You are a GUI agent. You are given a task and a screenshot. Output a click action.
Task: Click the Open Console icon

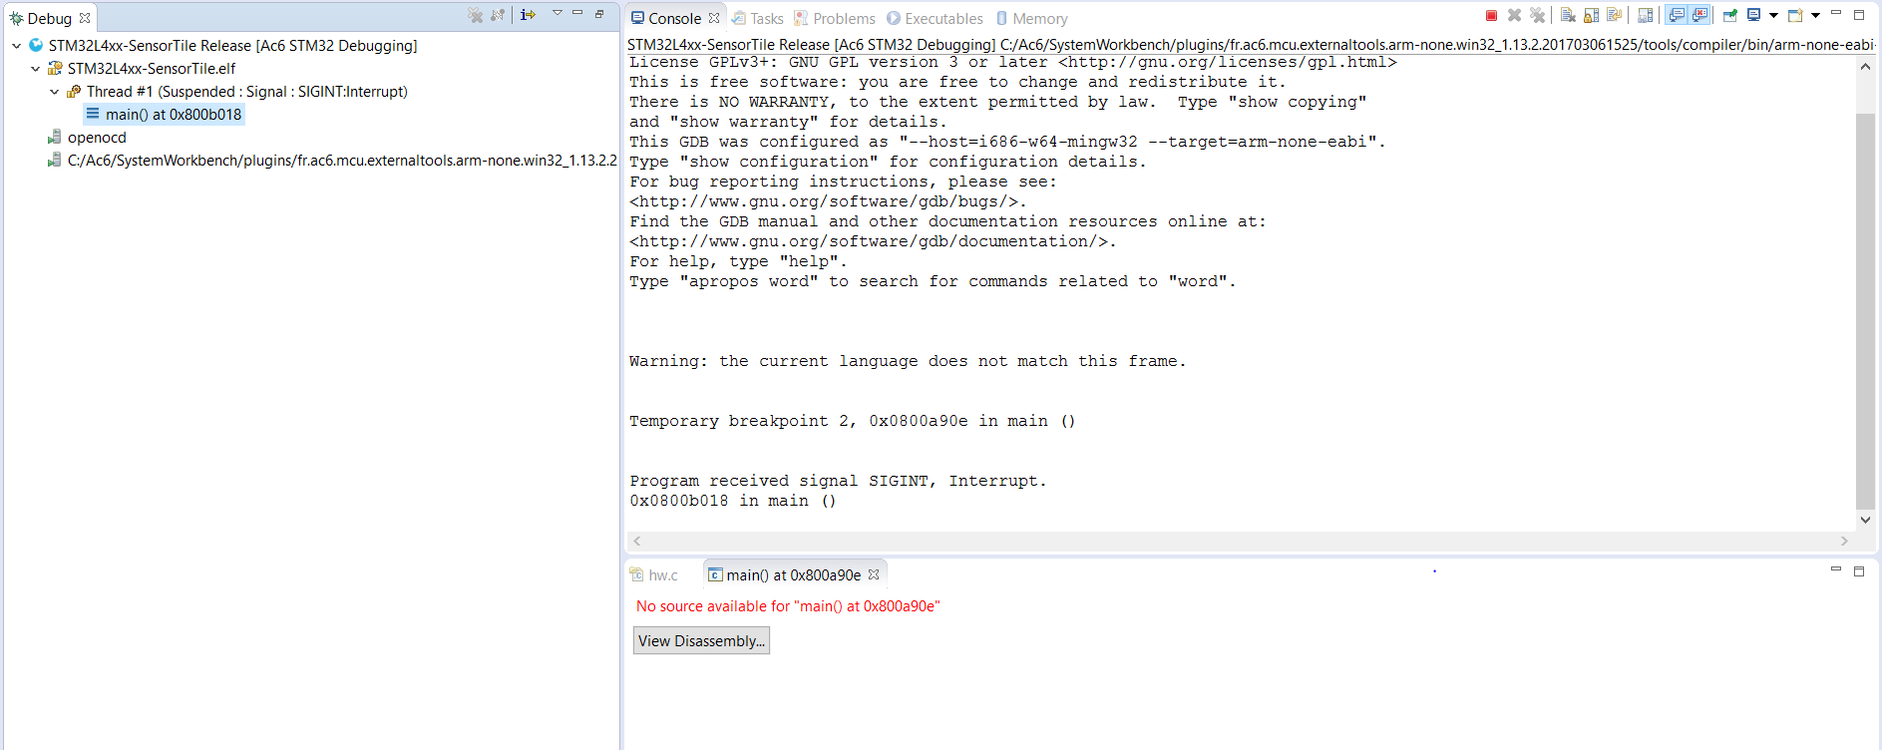tap(1795, 15)
